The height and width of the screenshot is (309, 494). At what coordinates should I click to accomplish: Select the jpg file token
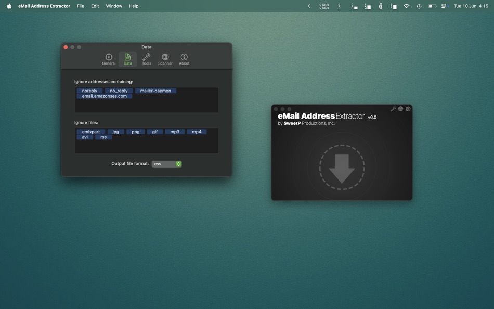point(115,132)
